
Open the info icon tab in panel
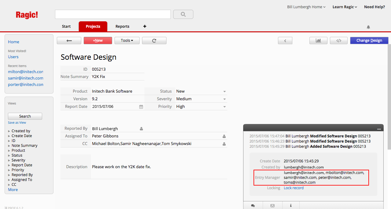coord(291,206)
